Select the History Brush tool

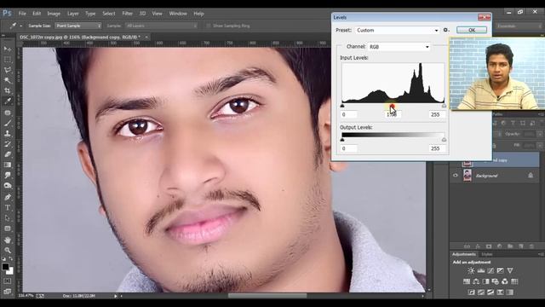8,144
